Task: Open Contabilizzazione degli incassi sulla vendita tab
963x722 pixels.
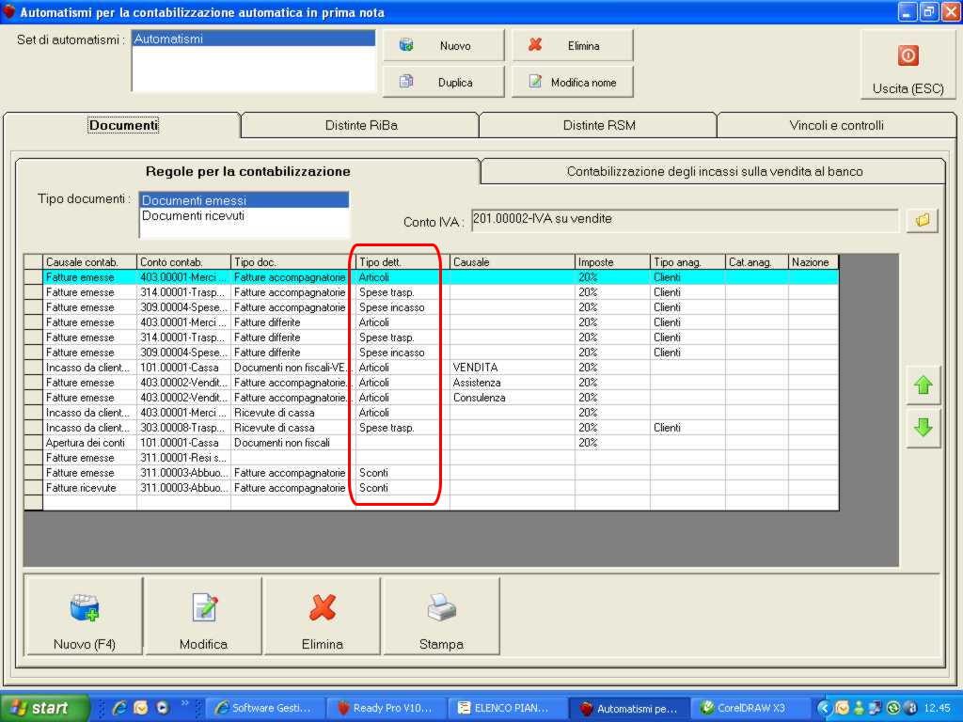Action: (x=715, y=171)
